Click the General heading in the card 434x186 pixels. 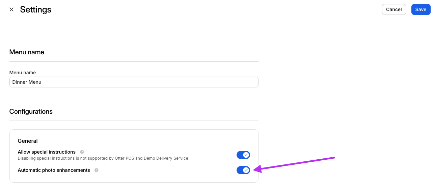coord(28,141)
